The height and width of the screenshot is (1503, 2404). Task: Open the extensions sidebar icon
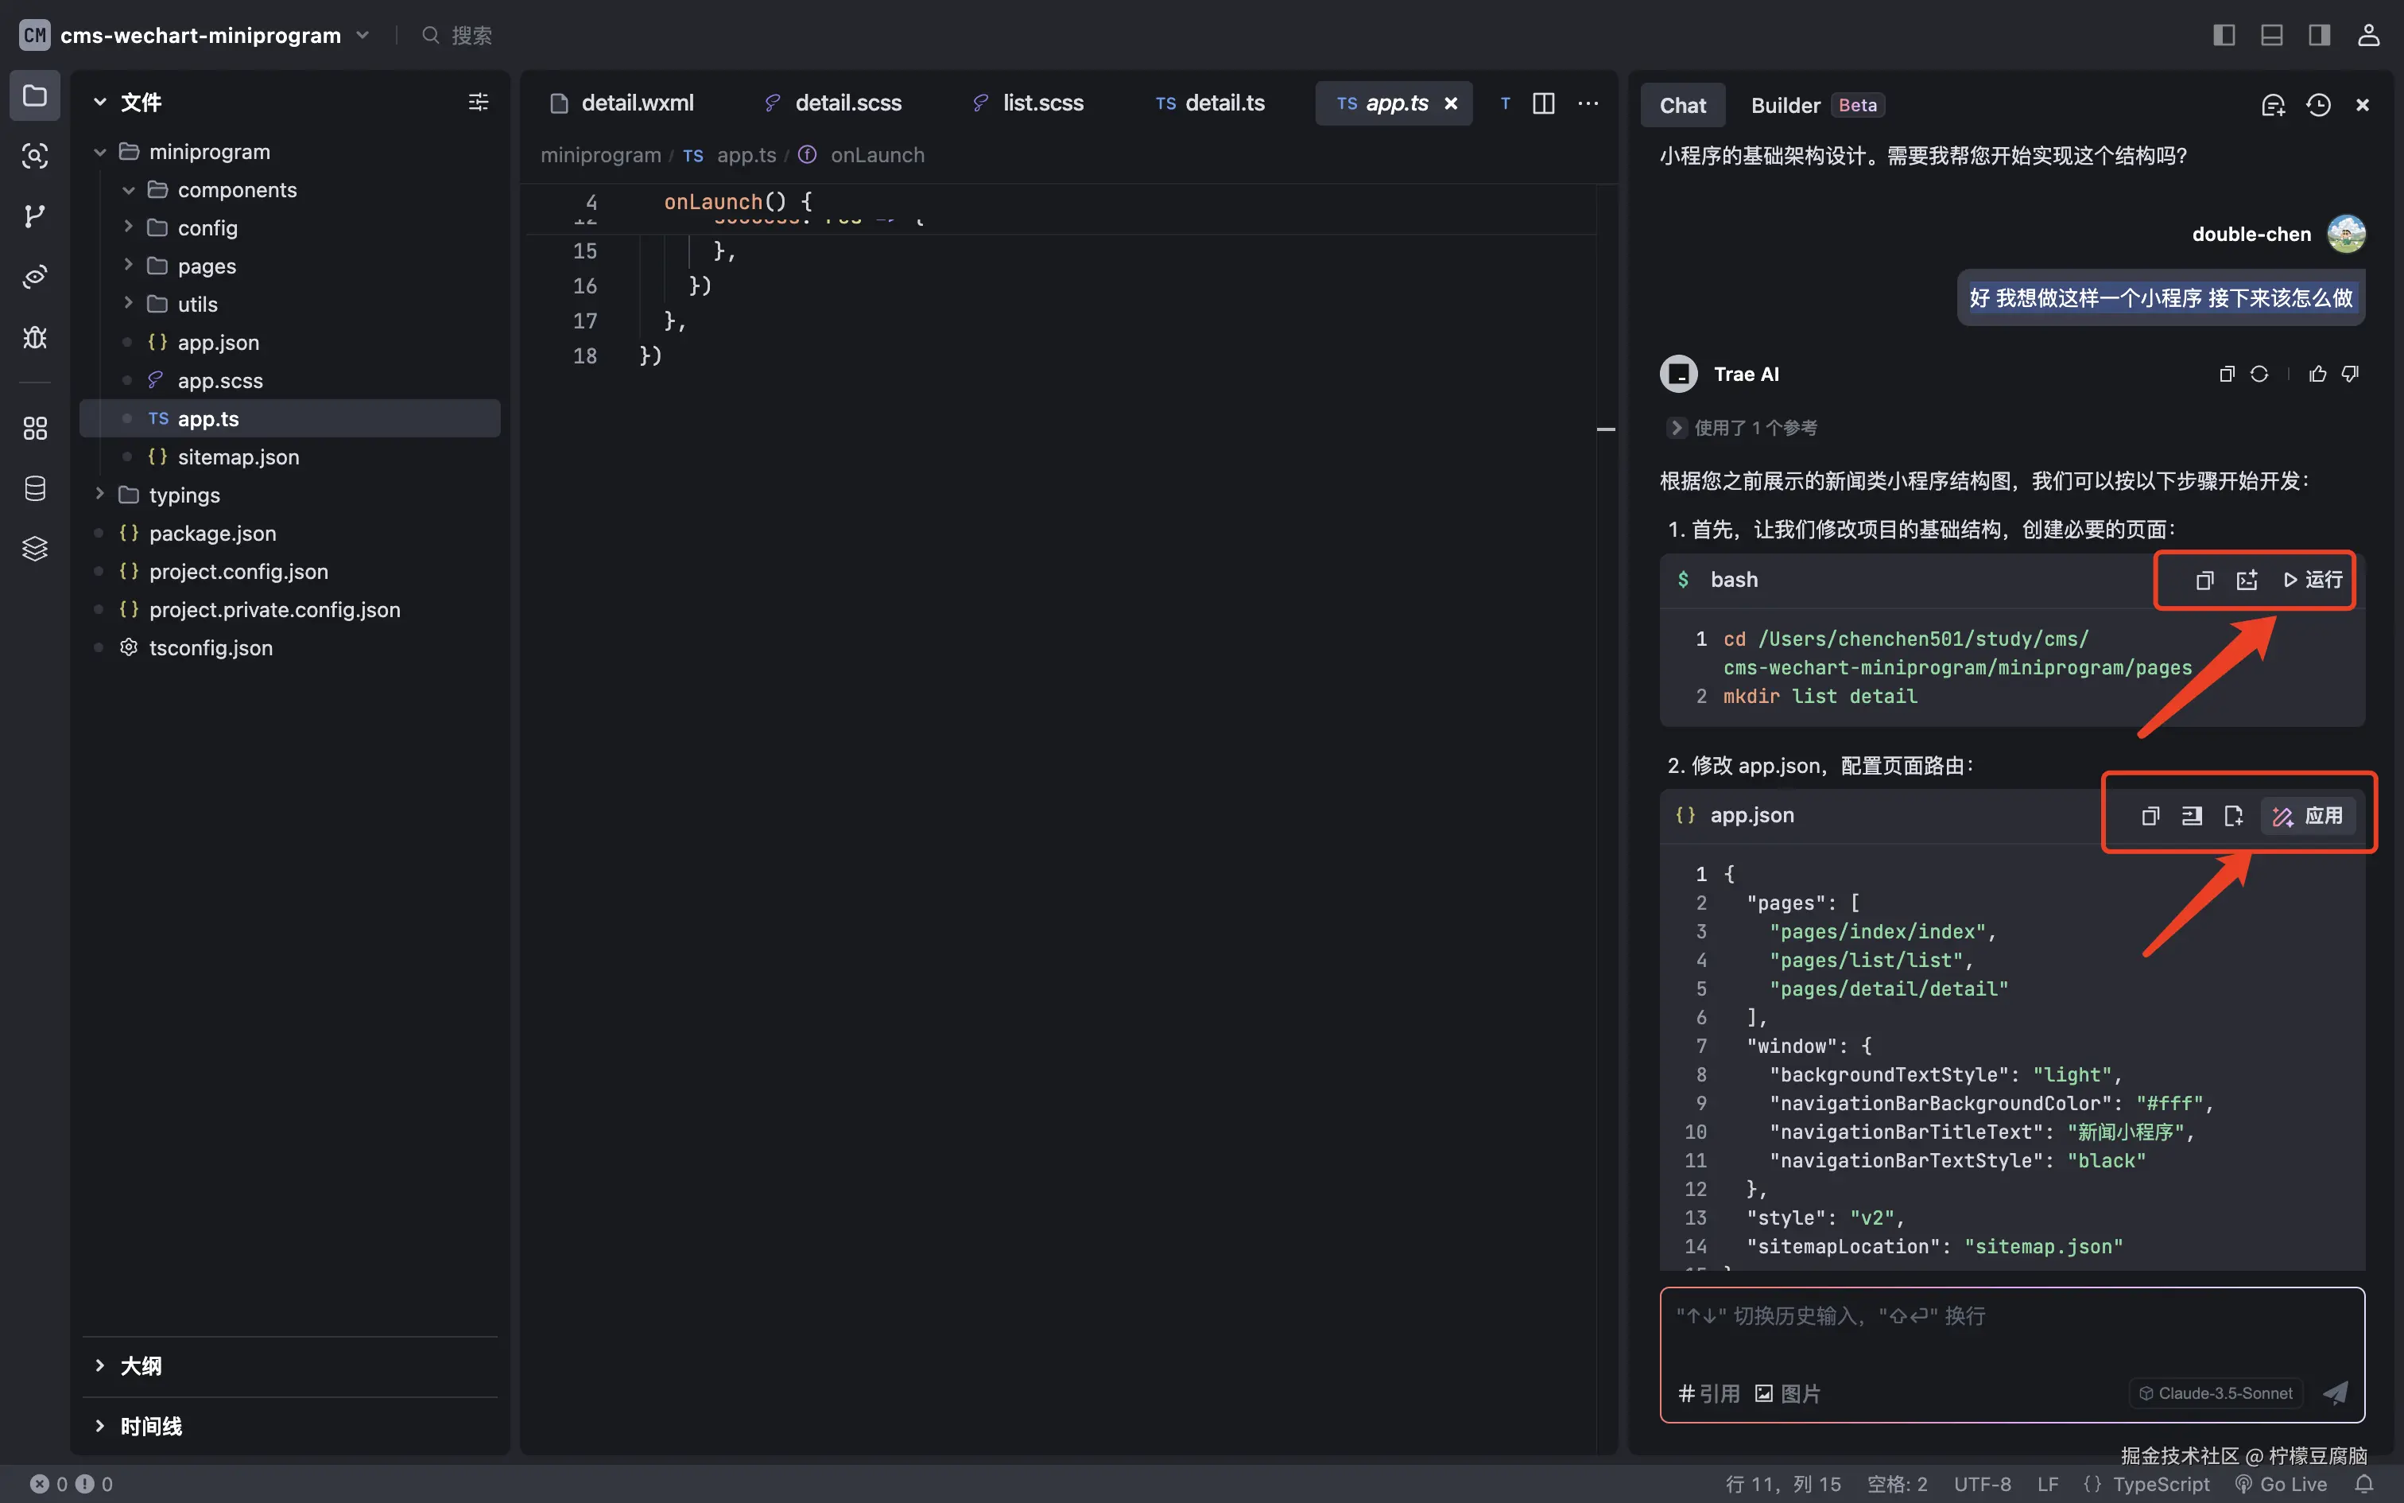coord(35,428)
